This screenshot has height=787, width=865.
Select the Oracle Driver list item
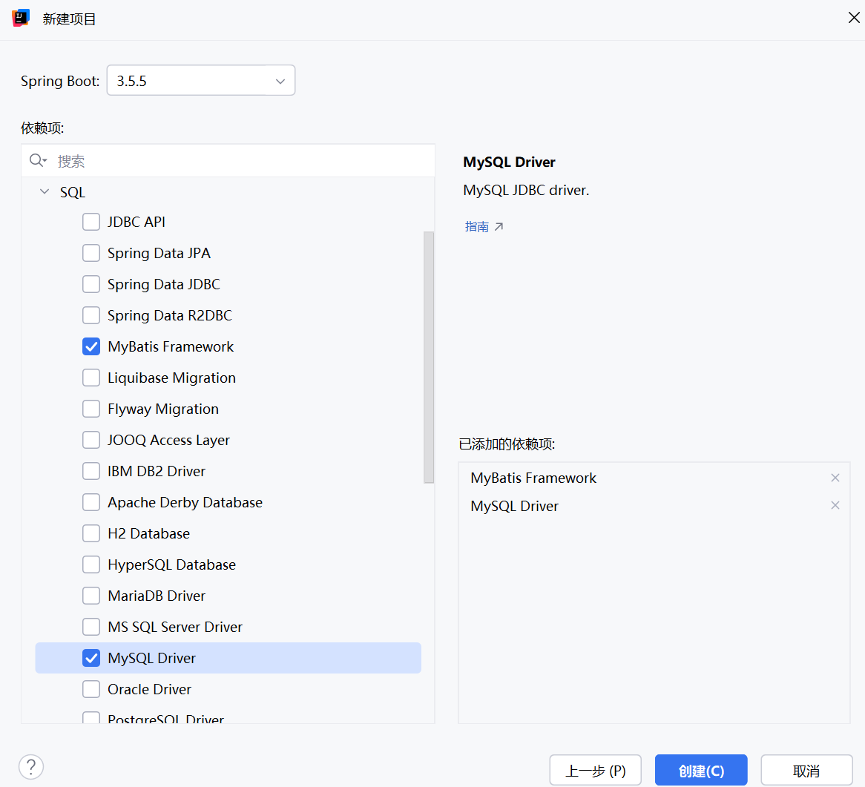coord(150,689)
